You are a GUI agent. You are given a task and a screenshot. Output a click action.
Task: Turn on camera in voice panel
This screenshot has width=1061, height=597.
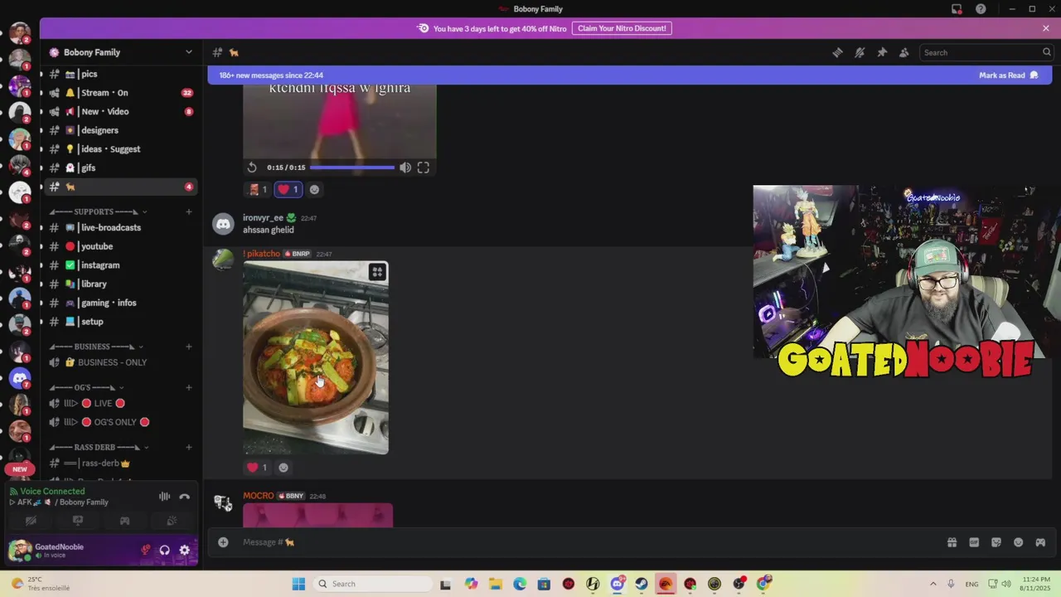pos(31,521)
